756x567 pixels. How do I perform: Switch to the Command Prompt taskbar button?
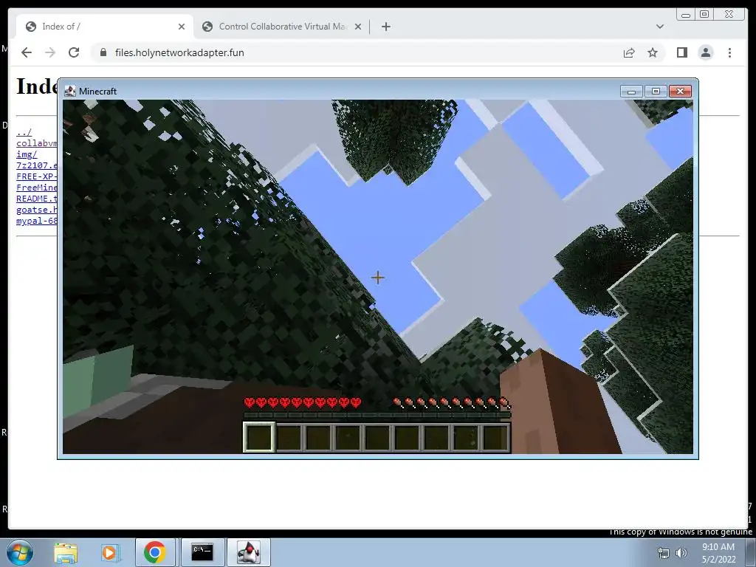pyautogui.click(x=202, y=552)
